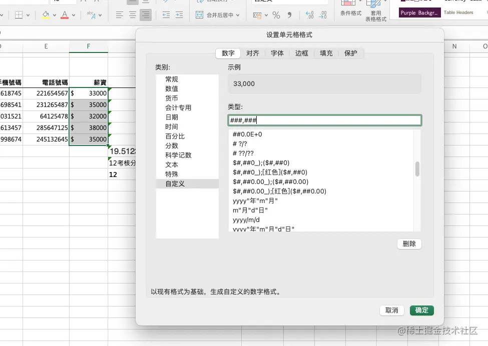The height and width of the screenshot is (346, 488).
Task: Select column F header
Action: tap(89, 46)
